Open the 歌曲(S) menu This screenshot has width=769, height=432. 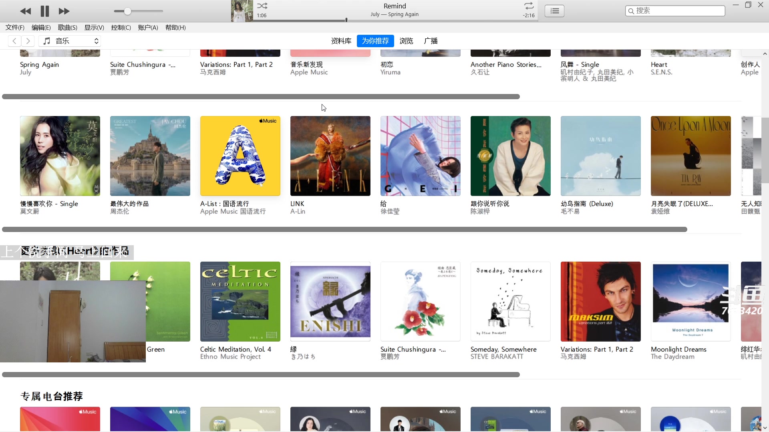pos(68,28)
